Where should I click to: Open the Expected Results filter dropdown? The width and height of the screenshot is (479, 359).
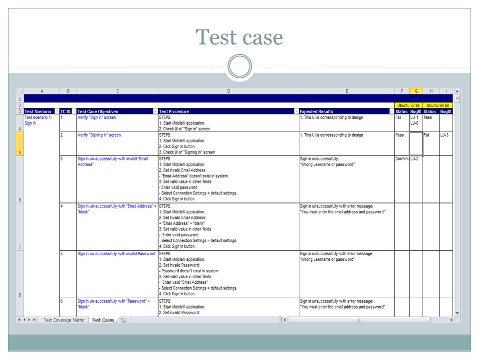coord(392,111)
